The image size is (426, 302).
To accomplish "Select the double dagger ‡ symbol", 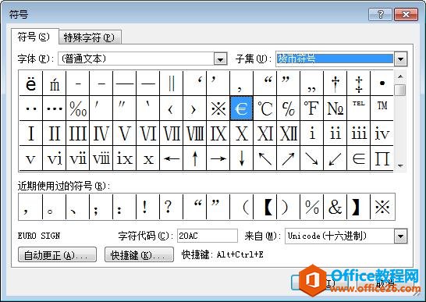I will [x=358, y=83].
